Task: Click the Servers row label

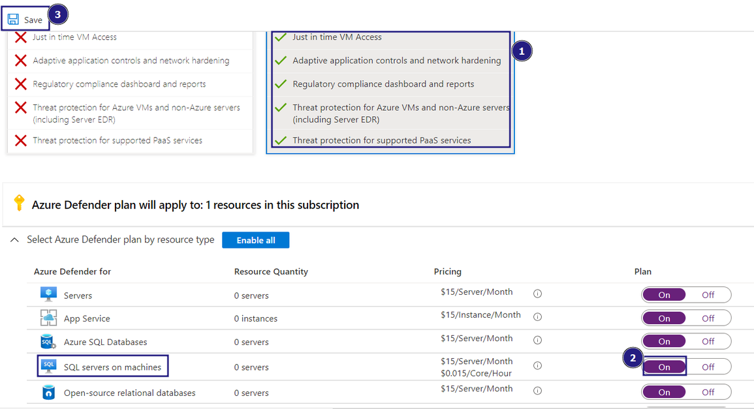Action: click(78, 295)
